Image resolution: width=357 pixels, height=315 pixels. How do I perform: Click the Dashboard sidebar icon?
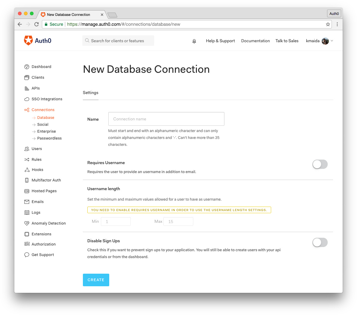tap(27, 67)
